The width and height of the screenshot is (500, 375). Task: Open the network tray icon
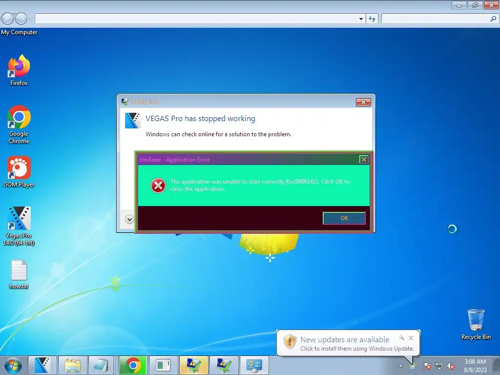click(x=439, y=366)
